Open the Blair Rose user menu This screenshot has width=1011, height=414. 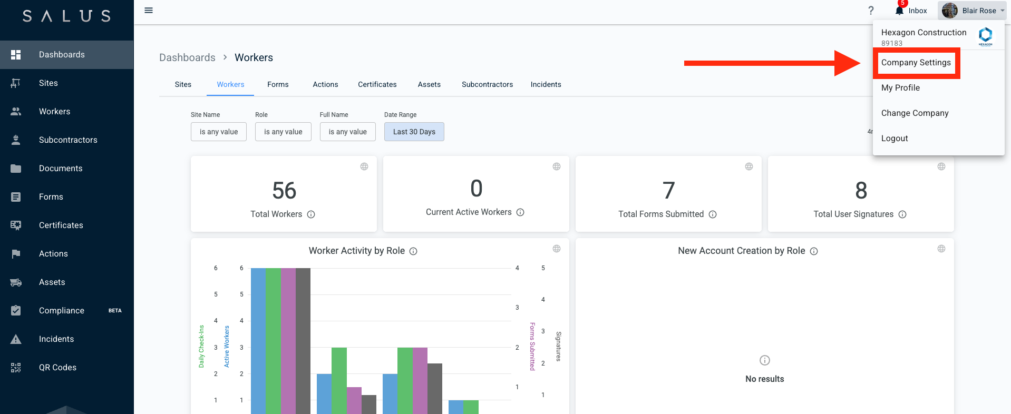point(973,11)
